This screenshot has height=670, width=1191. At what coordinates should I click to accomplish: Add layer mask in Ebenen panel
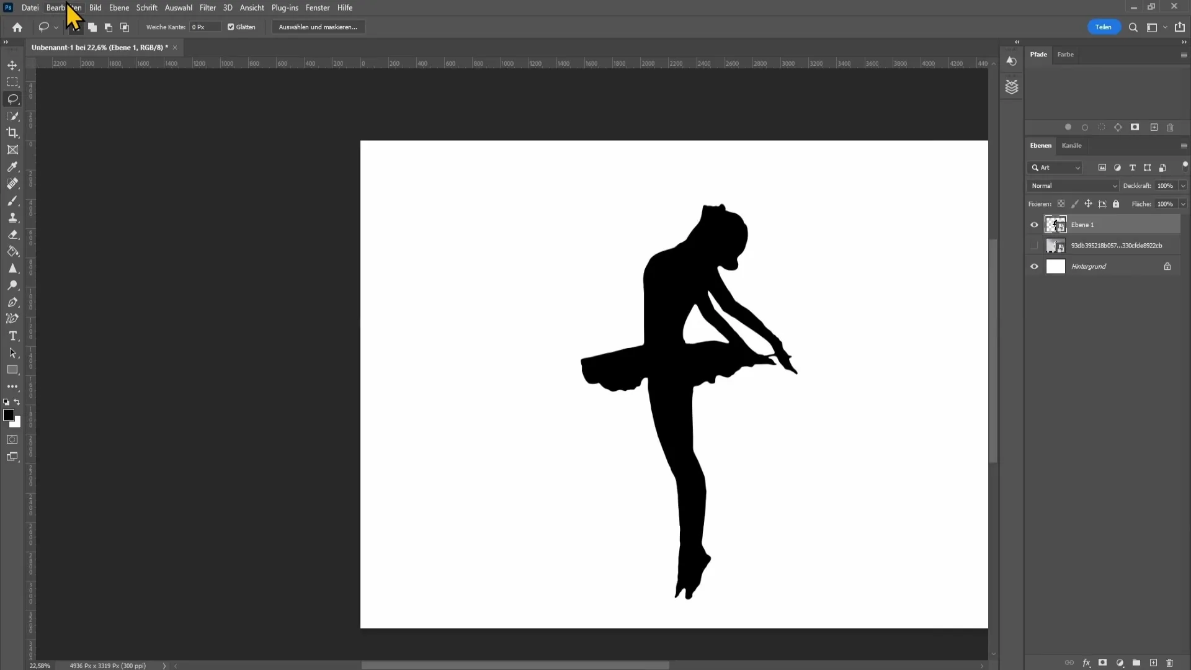click(1103, 663)
